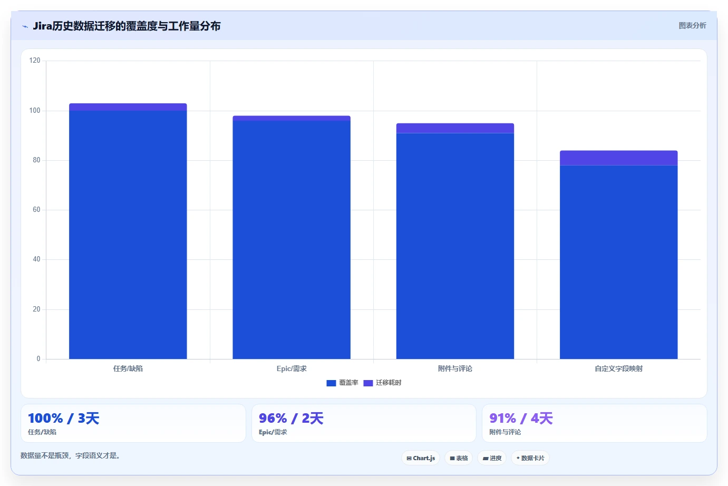
Task: Click the lightning icon beside the title
Action: click(x=25, y=26)
